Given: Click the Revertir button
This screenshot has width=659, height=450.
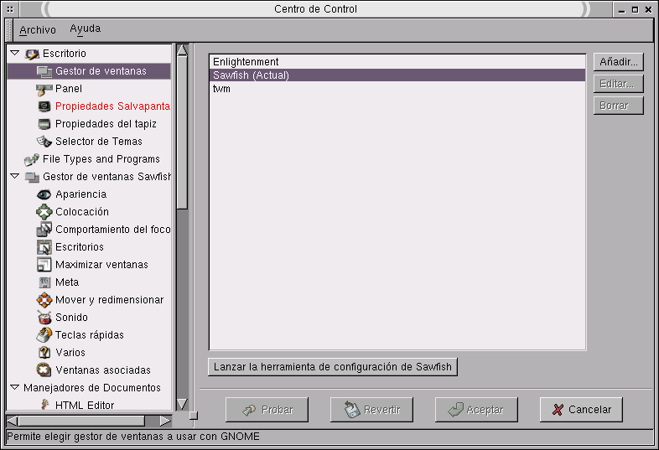Looking at the screenshot, I should (x=371, y=410).
